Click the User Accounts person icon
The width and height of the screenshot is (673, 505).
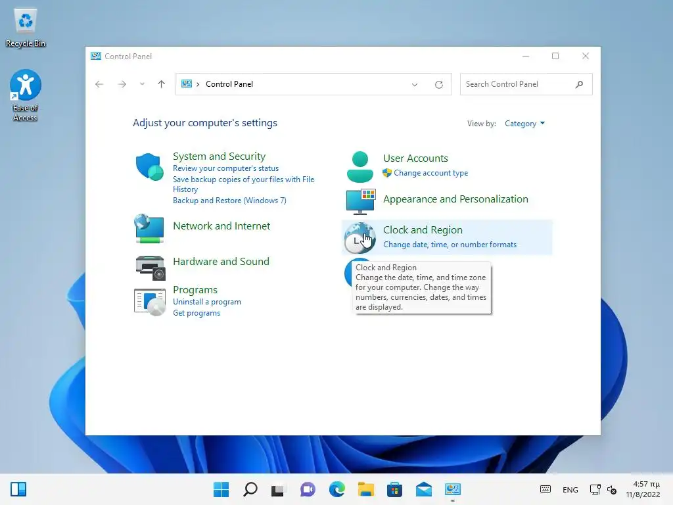click(360, 166)
